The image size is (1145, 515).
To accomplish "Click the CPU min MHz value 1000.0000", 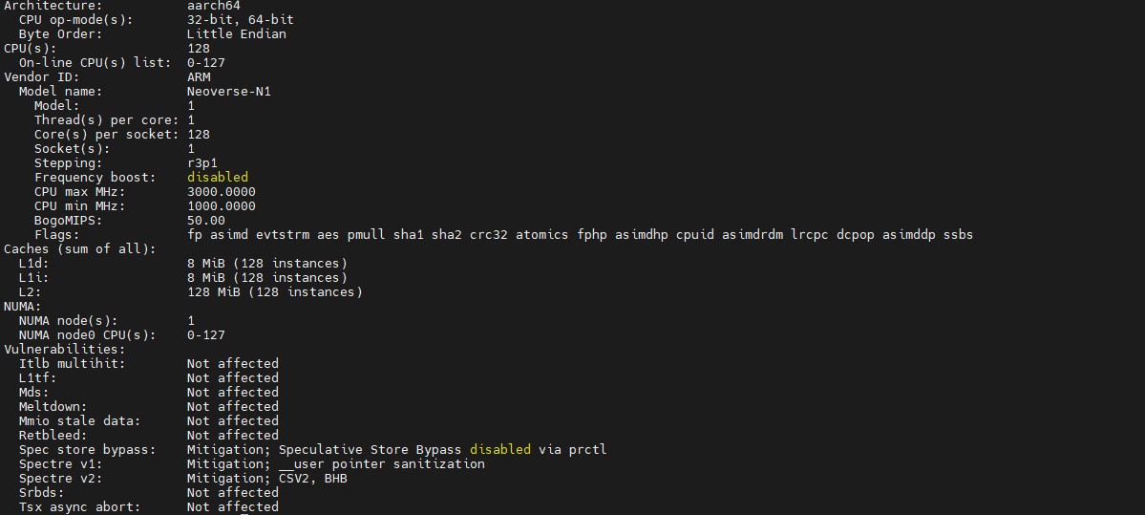I will click(221, 206).
